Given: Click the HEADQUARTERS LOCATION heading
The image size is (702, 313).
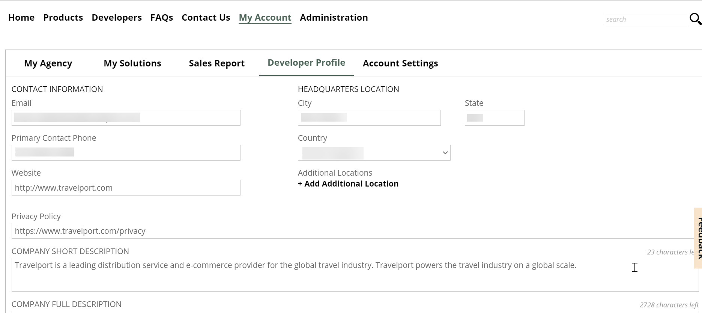Looking at the screenshot, I should coord(349,89).
